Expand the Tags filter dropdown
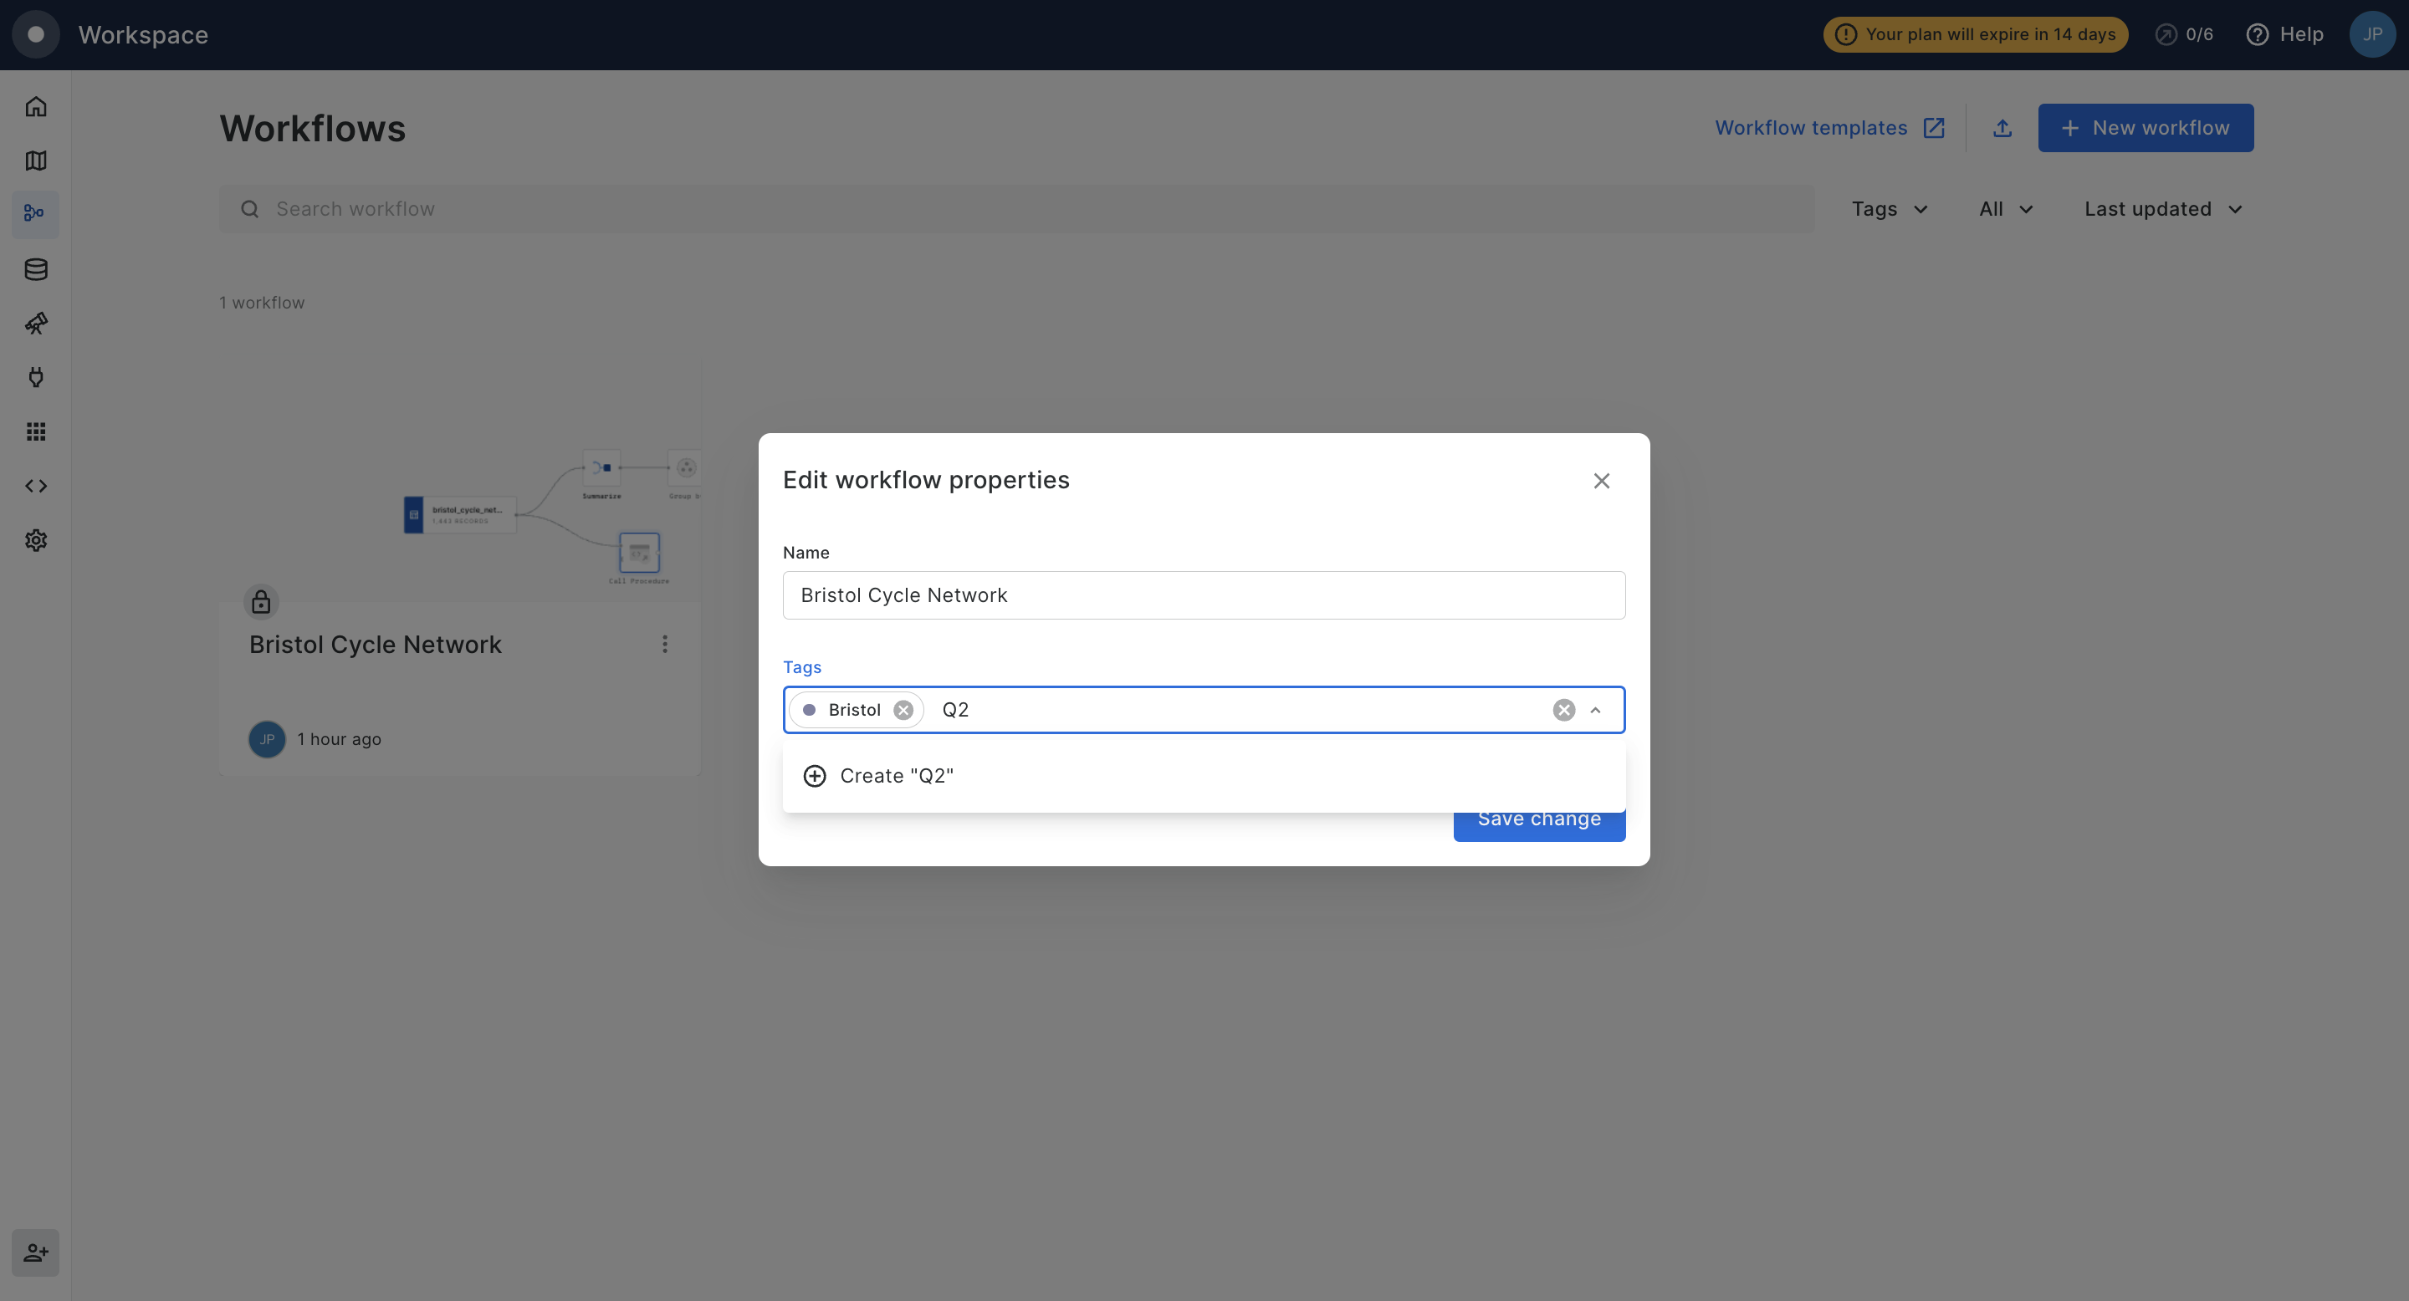The width and height of the screenshot is (2409, 1301). (x=1889, y=209)
